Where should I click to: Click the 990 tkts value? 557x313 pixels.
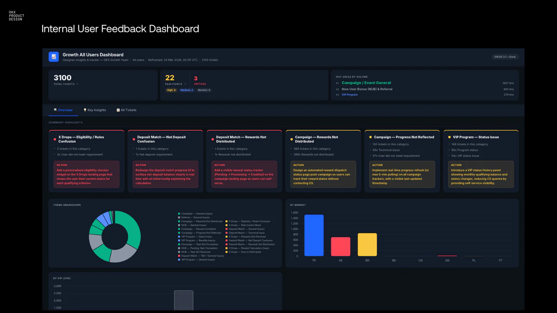pos(509,89)
